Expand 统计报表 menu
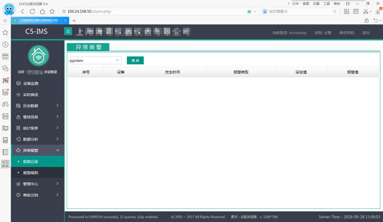 [37, 128]
